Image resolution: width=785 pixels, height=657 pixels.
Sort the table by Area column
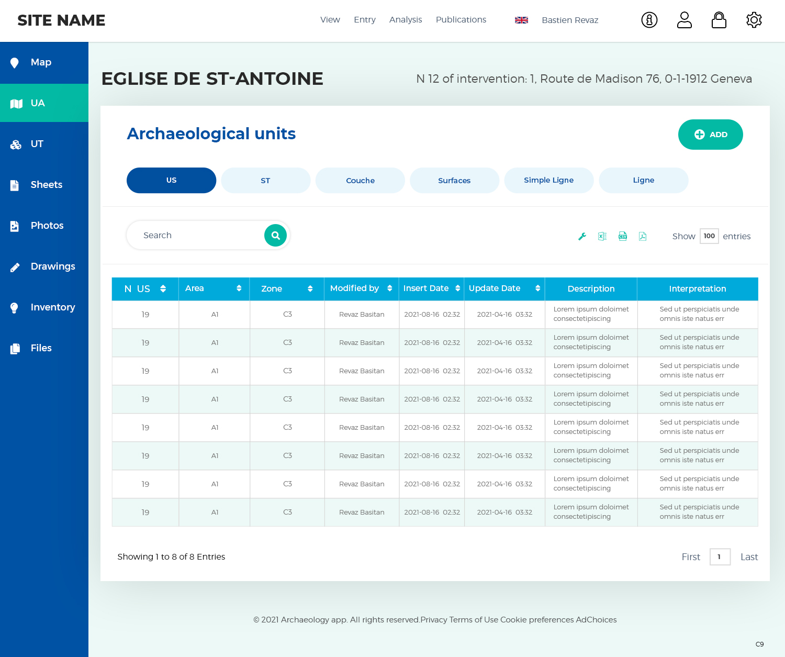[x=239, y=288]
